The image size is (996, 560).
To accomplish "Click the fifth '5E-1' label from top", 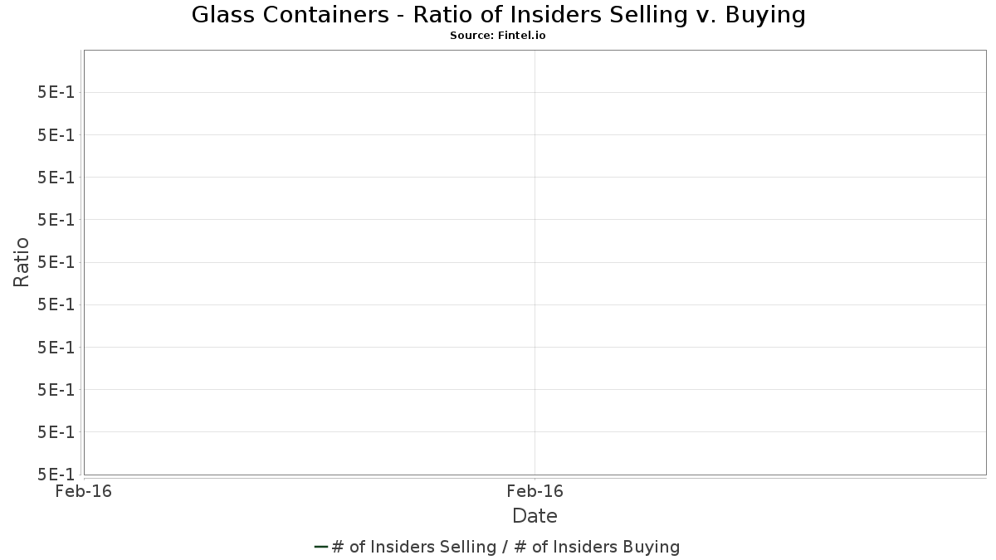I will click(56, 262).
